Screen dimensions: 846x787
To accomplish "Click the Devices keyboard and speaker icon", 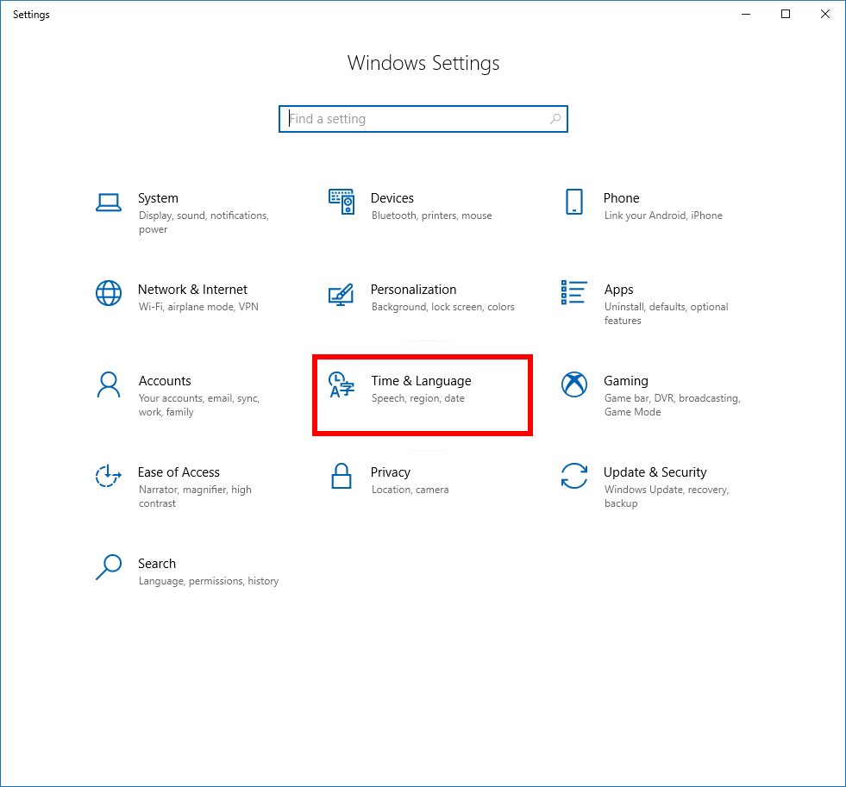I will coord(342,201).
